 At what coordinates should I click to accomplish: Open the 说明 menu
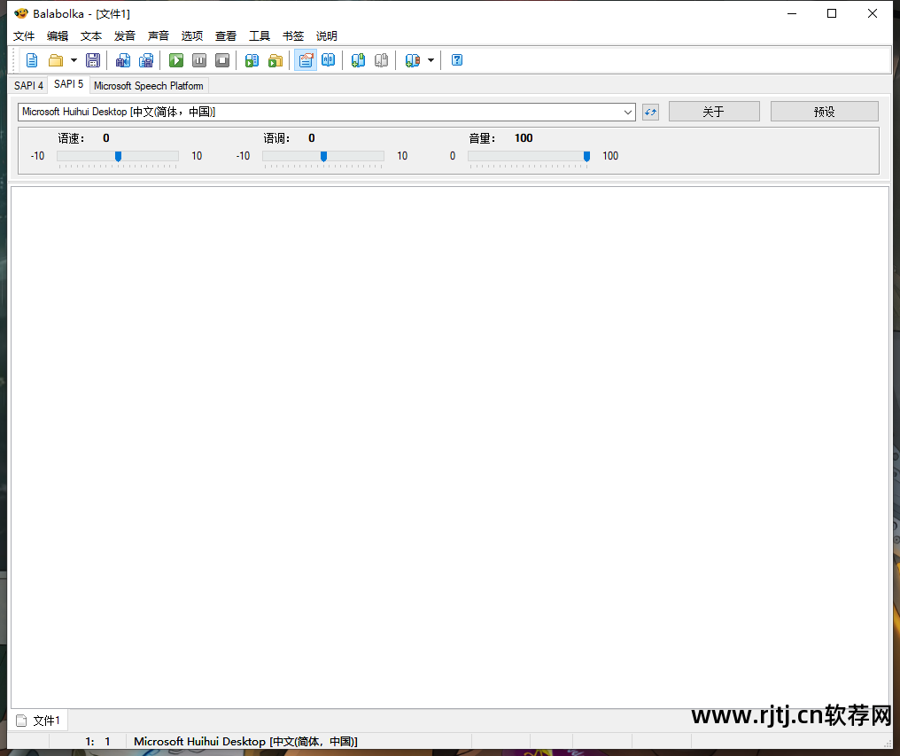pos(327,35)
